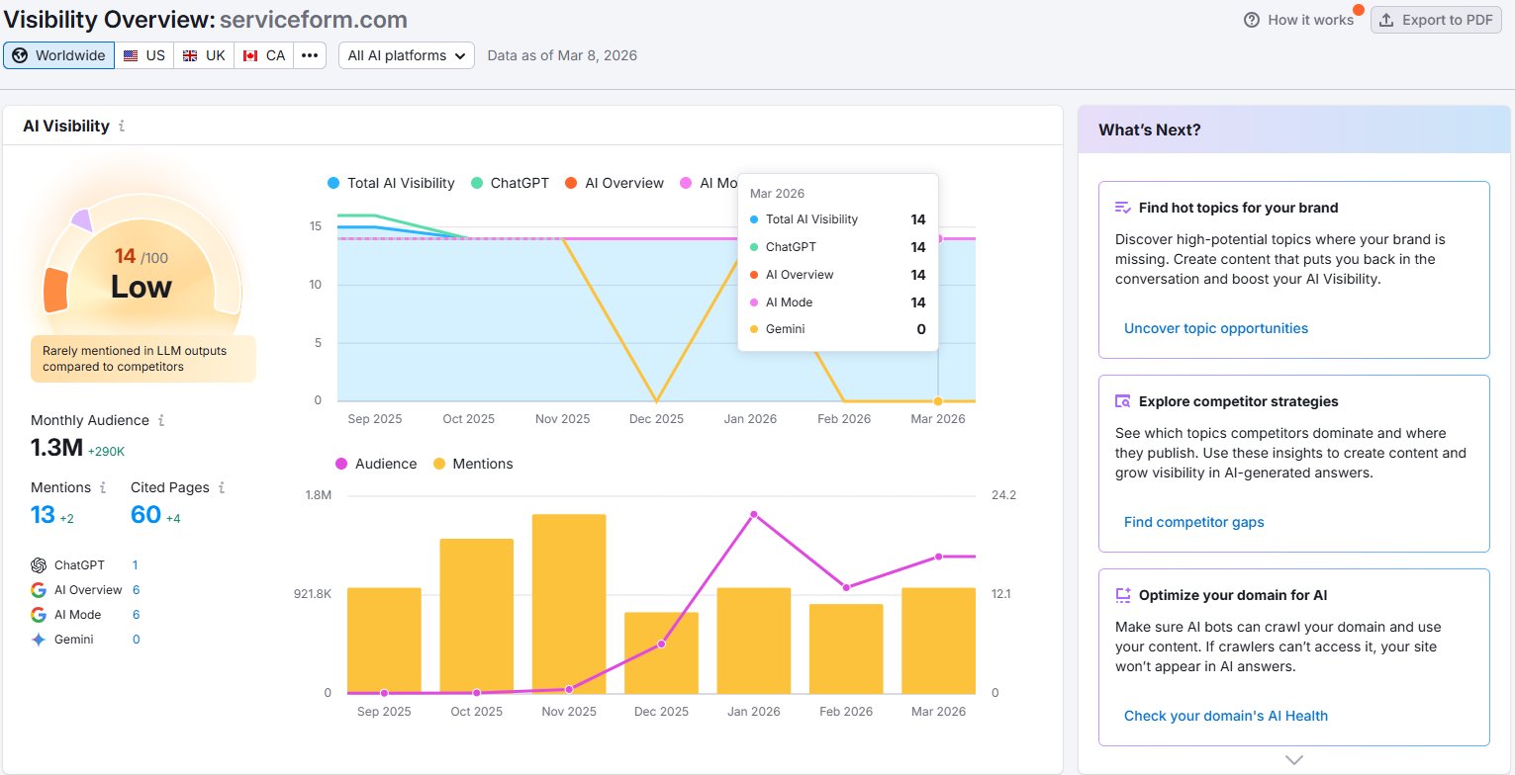The height and width of the screenshot is (775, 1515).
Task: Click How it works link
Action: (x=1310, y=20)
